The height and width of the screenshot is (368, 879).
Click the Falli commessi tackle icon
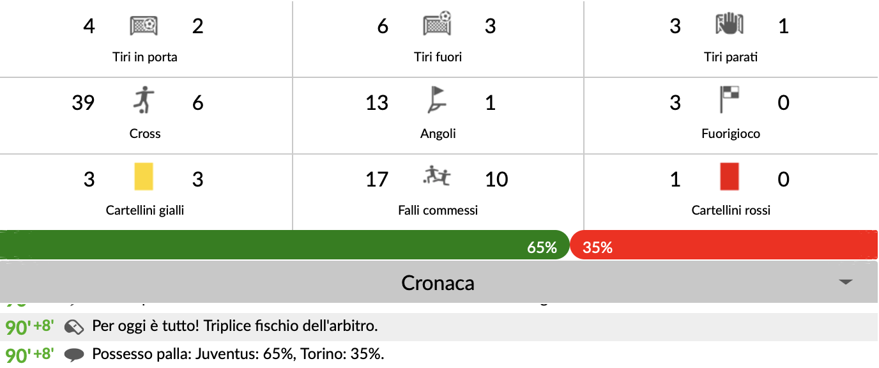(x=438, y=176)
